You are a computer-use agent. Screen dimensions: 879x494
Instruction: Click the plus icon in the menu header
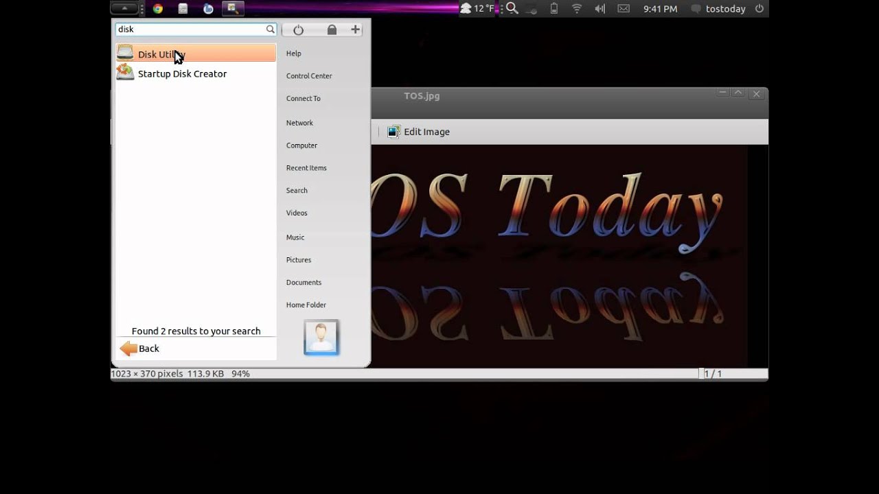click(355, 30)
